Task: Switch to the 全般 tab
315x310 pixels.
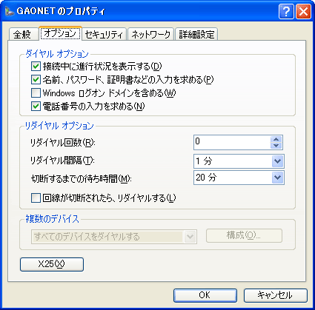Action: pos(24,34)
